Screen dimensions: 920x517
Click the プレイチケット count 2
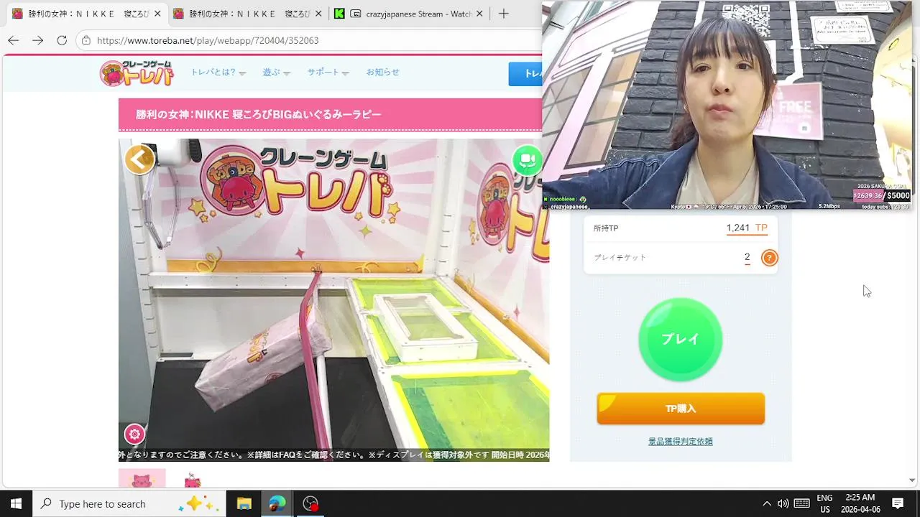coord(747,257)
